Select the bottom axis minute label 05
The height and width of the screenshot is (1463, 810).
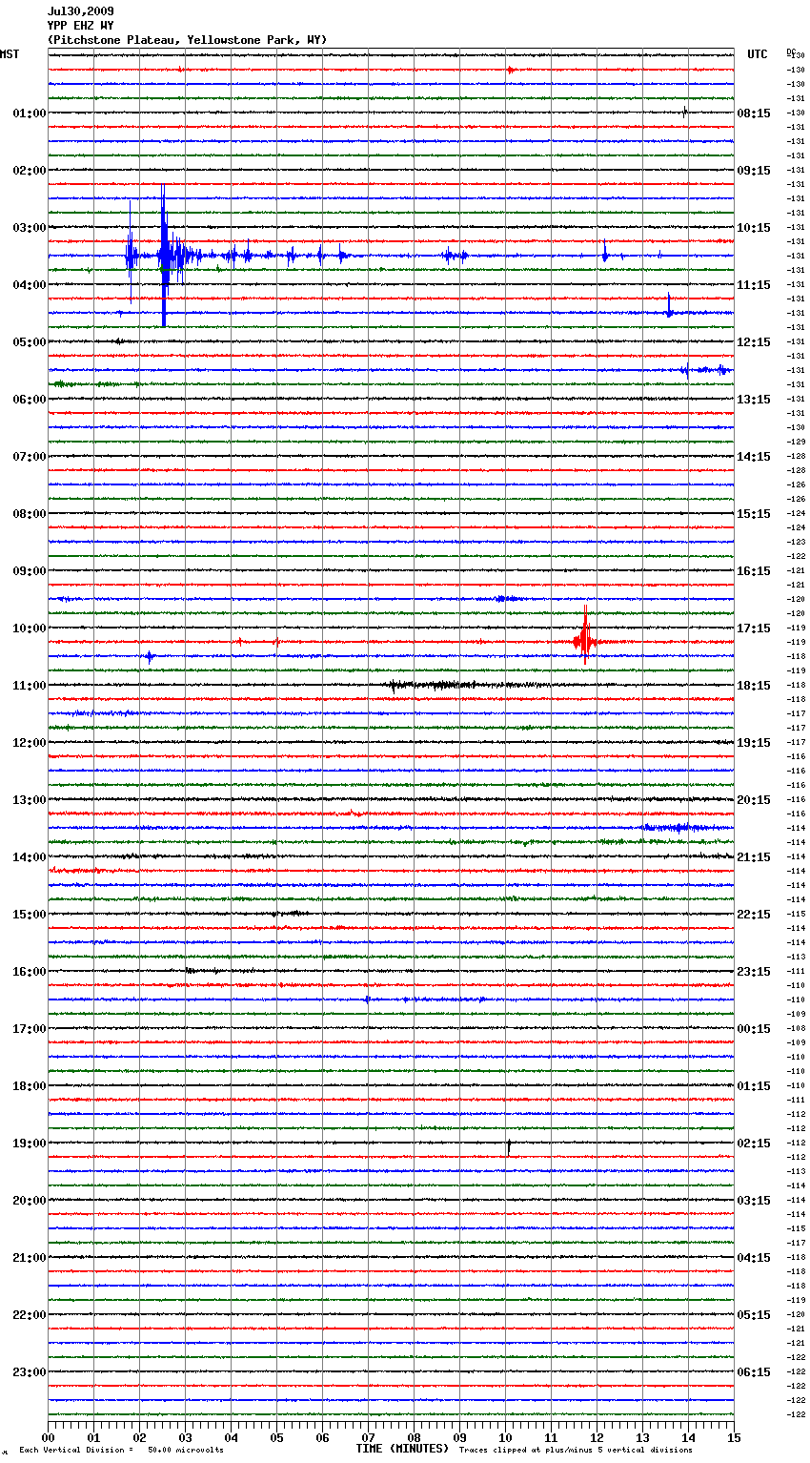coord(277,1438)
